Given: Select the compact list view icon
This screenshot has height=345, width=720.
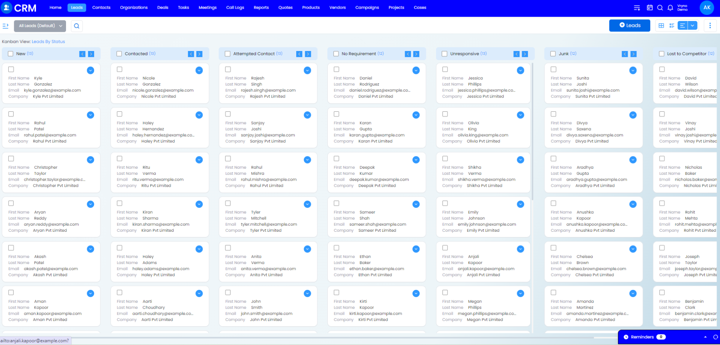Looking at the screenshot, I should point(672,25).
